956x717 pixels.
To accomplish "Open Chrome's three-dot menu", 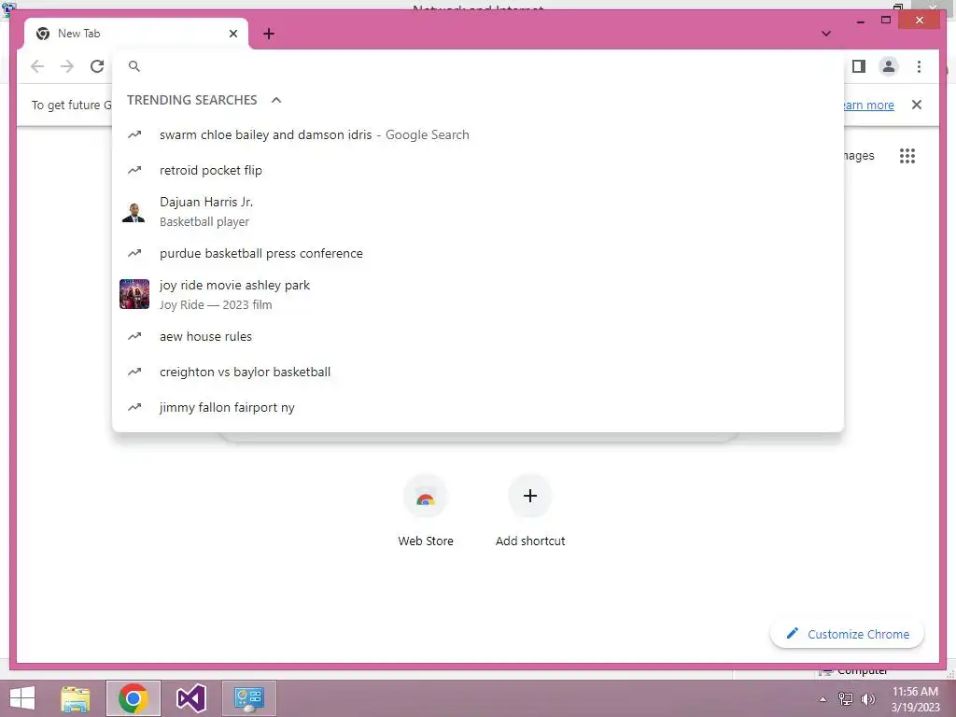I will (x=919, y=66).
